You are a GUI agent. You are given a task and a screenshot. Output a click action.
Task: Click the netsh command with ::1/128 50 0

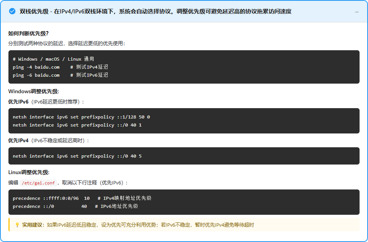tap(81, 117)
